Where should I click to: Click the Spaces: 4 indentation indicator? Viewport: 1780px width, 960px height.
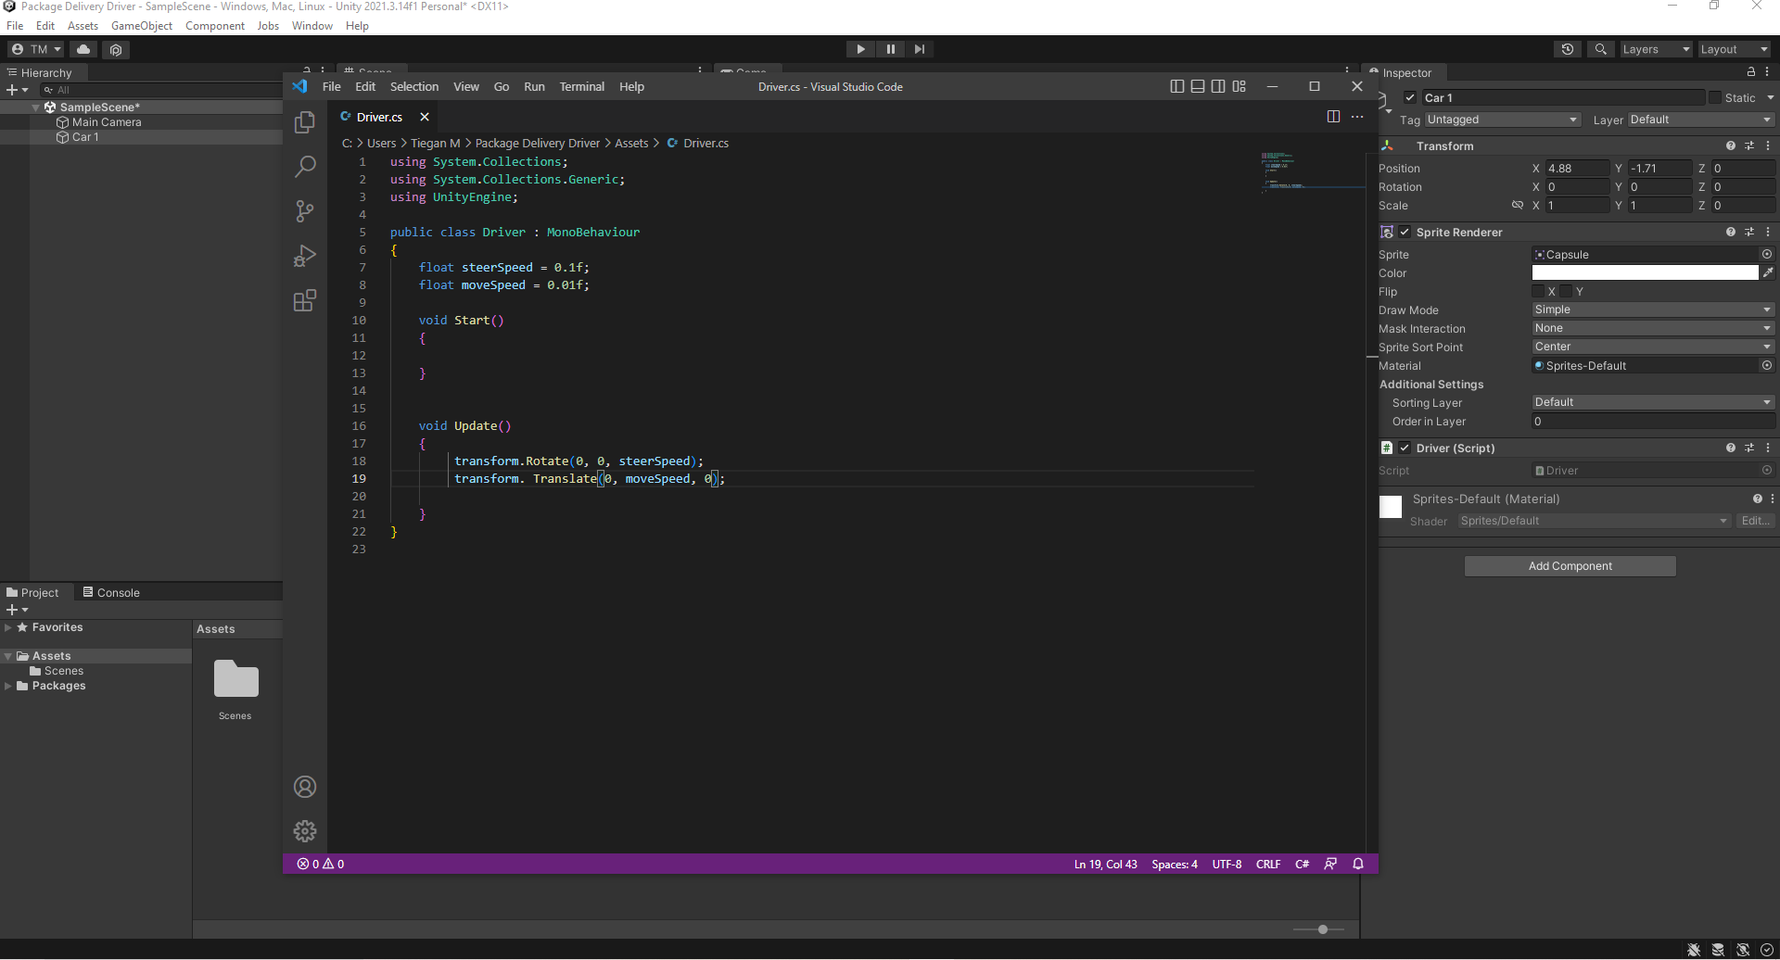(1175, 864)
